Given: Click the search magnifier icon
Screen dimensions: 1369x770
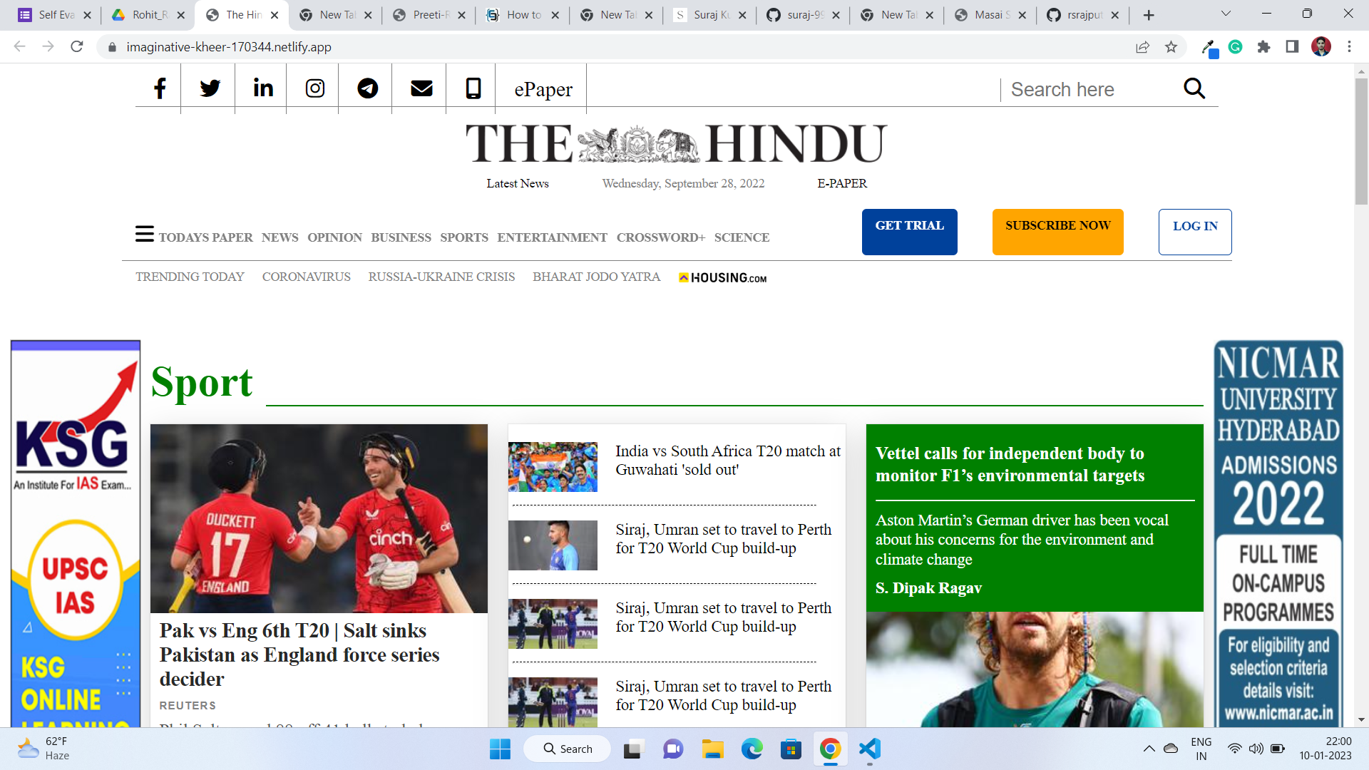Looking at the screenshot, I should pos(1194,88).
